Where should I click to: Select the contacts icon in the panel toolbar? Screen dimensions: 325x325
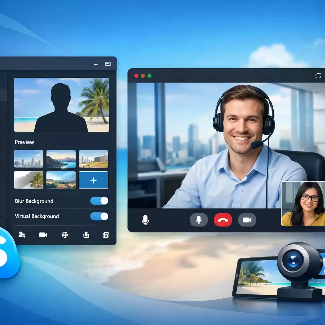[x=22, y=235]
